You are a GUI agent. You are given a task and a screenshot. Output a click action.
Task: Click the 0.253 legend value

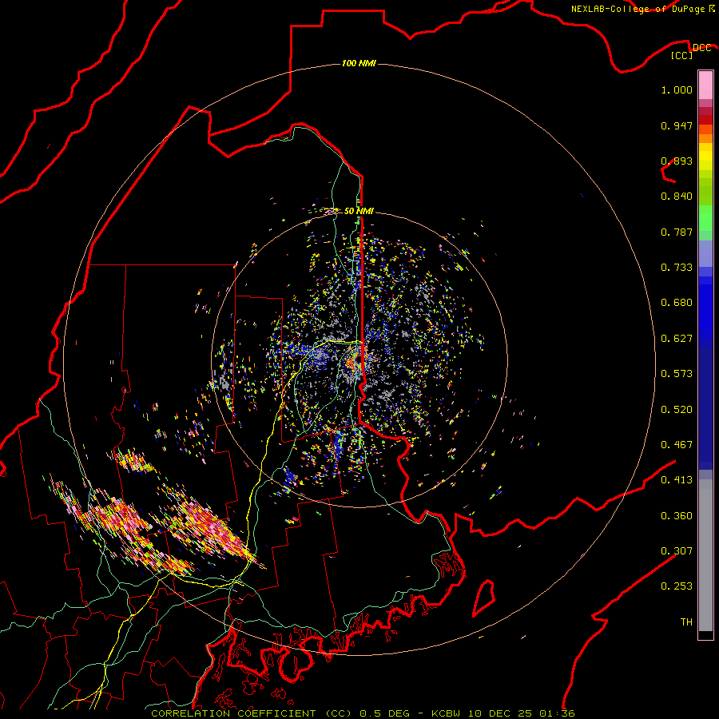coord(677,586)
